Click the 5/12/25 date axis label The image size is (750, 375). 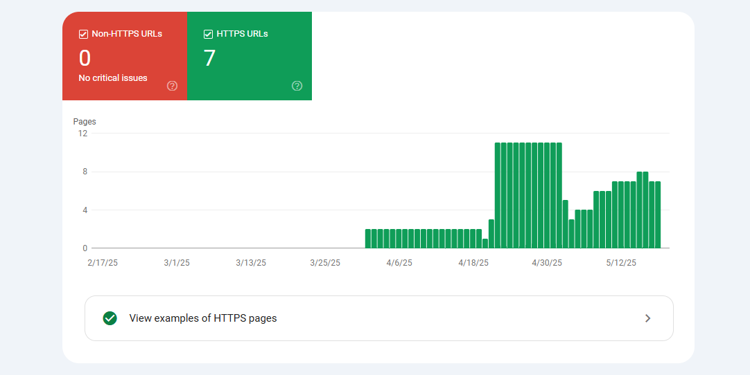point(621,263)
